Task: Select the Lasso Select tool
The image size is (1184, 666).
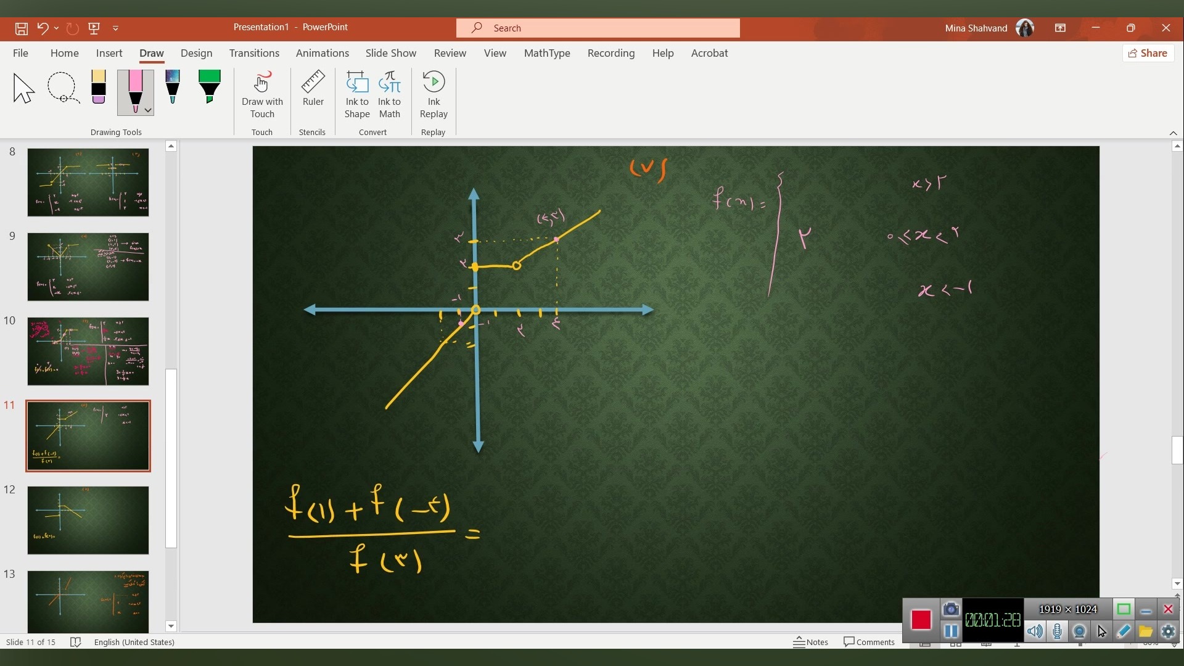Action: pyautogui.click(x=63, y=88)
